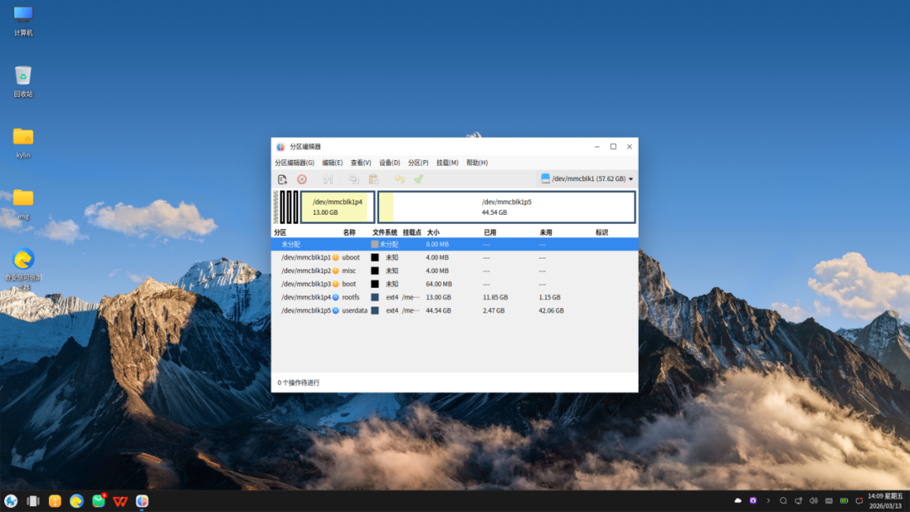Click the paste partition clipboard icon

(374, 179)
